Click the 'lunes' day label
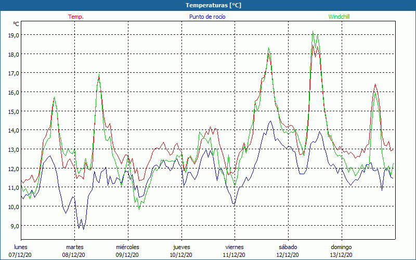This screenshot has width=416, height=260. point(20,247)
